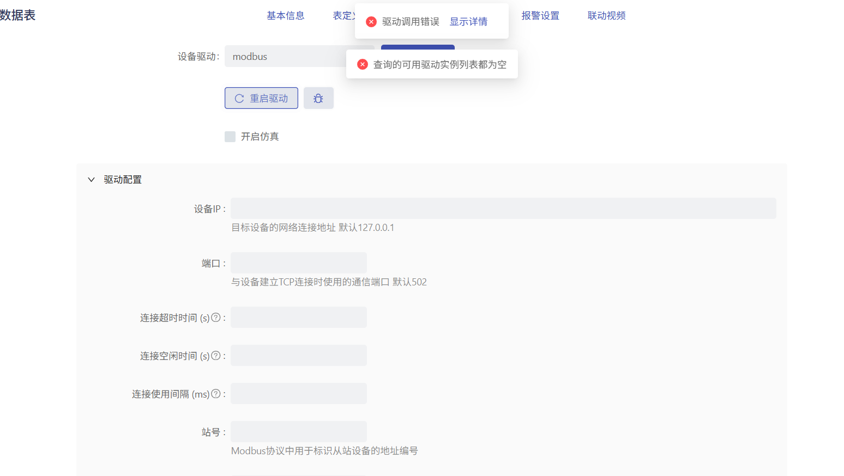
Task: Click the 驱动调用错误 notification text
Action: pos(411,22)
